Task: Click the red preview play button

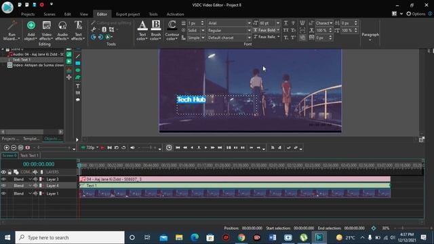Action: (102, 148)
